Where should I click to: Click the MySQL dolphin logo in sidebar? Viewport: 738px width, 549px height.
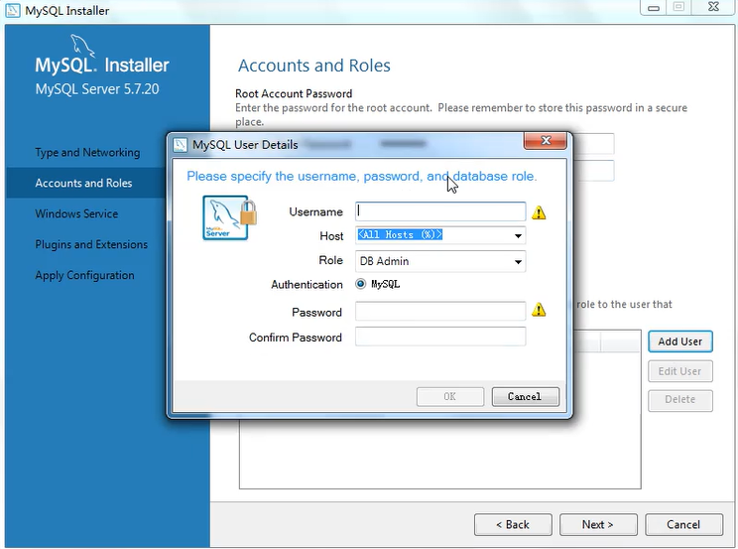coord(82,47)
